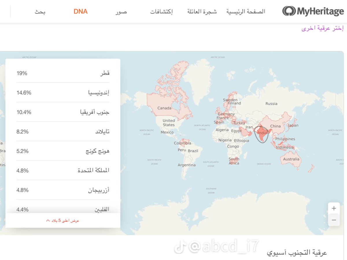This screenshot has height=260, width=347.
Task: Click Iran label on the map
Action: pos(249,127)
